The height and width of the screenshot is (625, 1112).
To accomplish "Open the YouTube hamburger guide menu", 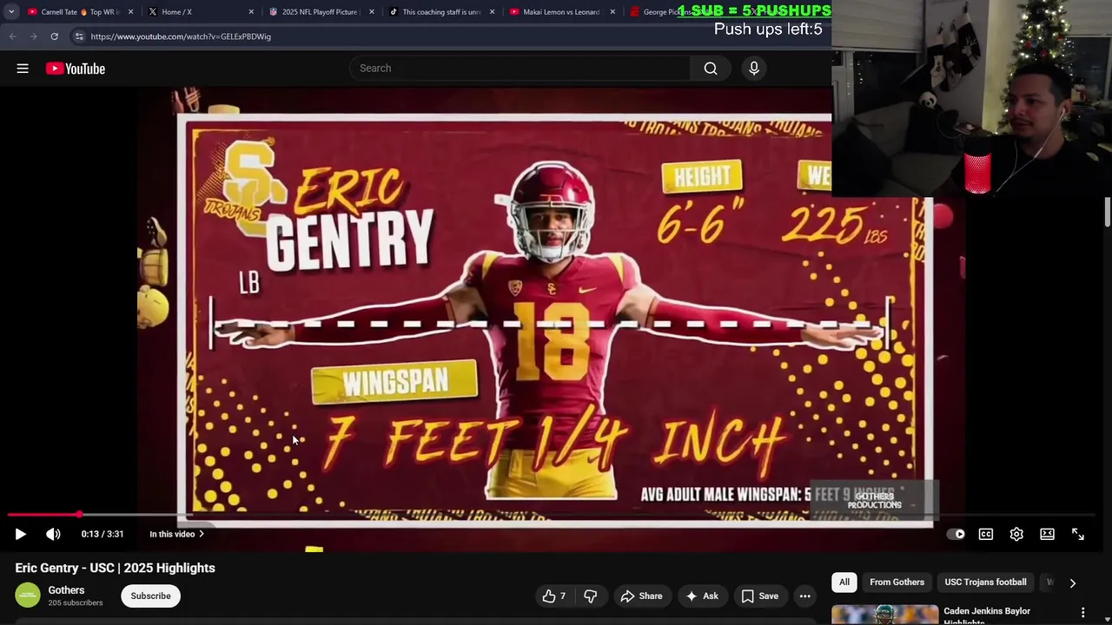I will 23,69.
